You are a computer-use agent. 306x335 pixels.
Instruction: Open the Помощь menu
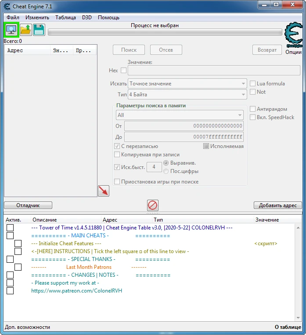coord(108,18)
